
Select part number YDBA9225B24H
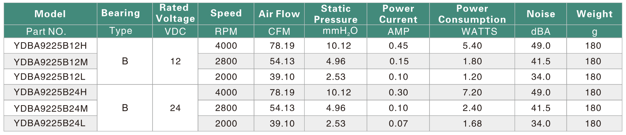(x=50, y=92)
